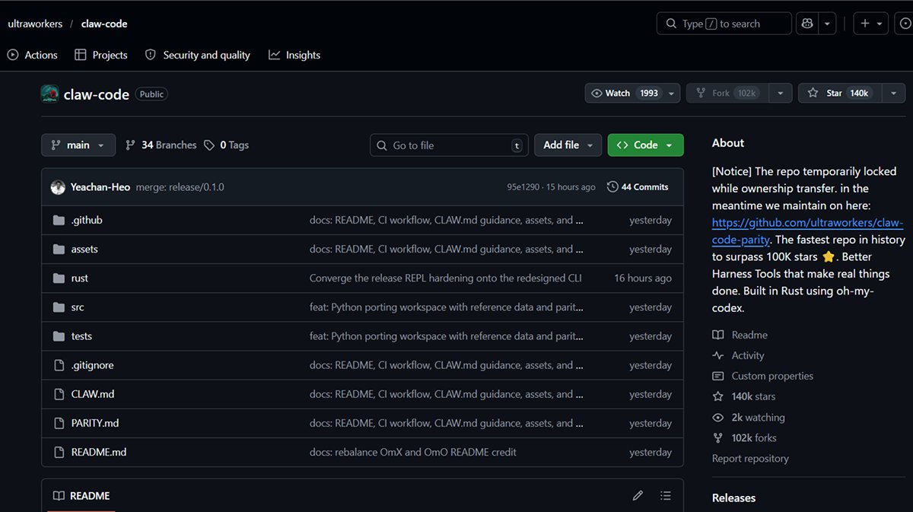913x512 pixels.
Task: Click Report repository link
Action: [x=750, y=458]
